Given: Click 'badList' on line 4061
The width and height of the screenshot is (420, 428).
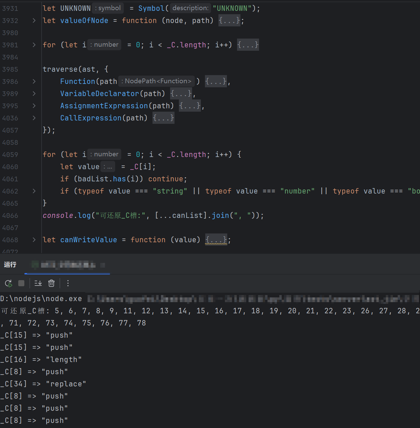Looking at the screenshot, I should (x=93, y=179).
